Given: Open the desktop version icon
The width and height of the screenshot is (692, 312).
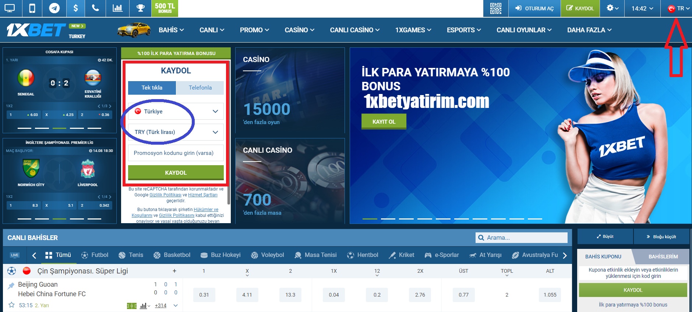Looking at the screenshot, I should (x=10, y=8).
